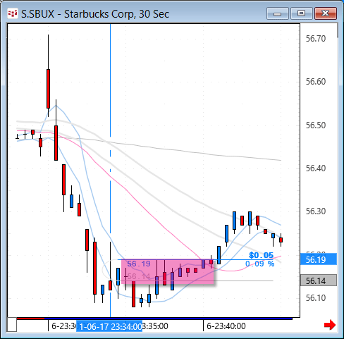Maximize the S.SBUX chart window
The image size is (344, 339).
coord(302,13)
